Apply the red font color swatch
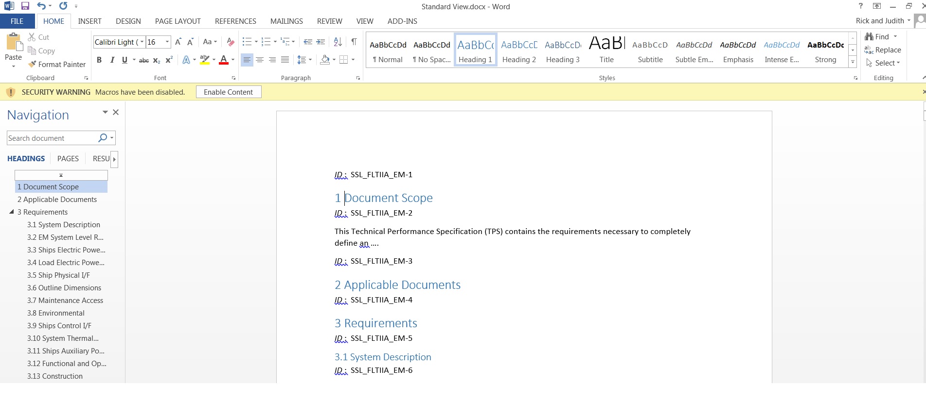Image resolution: width=926 pixels, height=419 pixels. click(x=224, y=60)
